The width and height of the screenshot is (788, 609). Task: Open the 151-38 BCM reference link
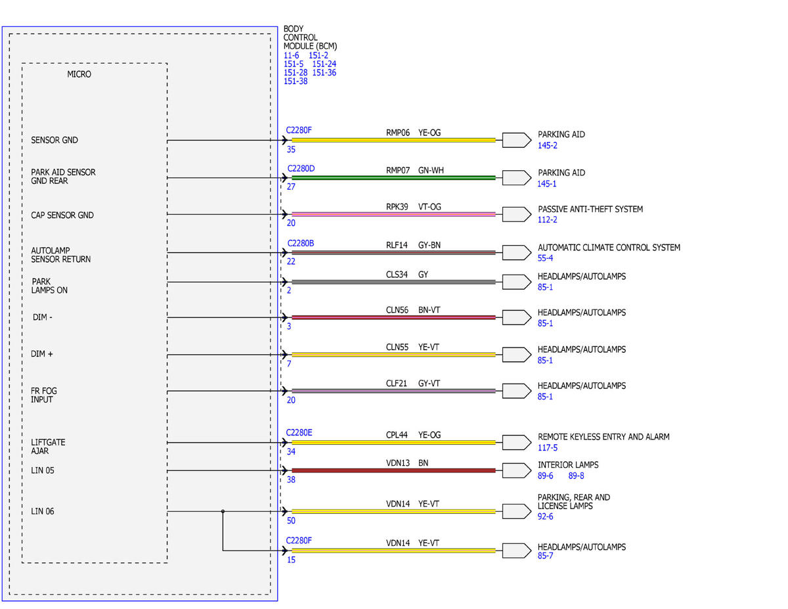click(x=295, y=81)
